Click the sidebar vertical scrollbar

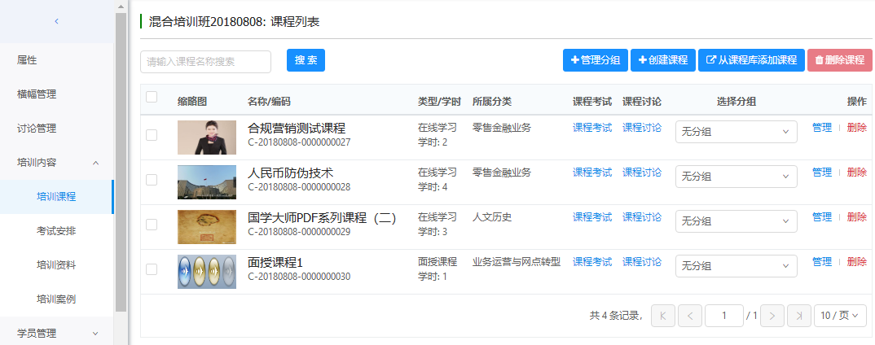[x=121, y=163]
